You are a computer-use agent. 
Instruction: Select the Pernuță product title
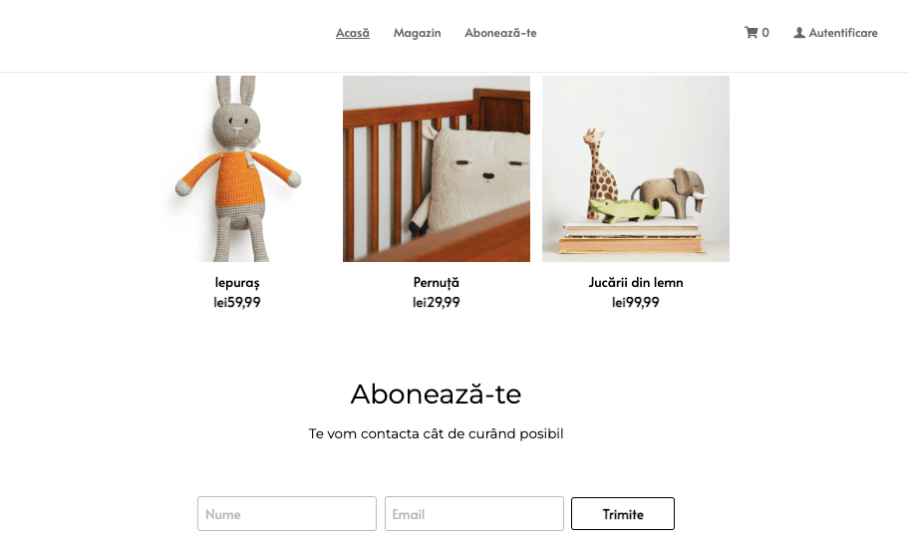pos(436,283)
